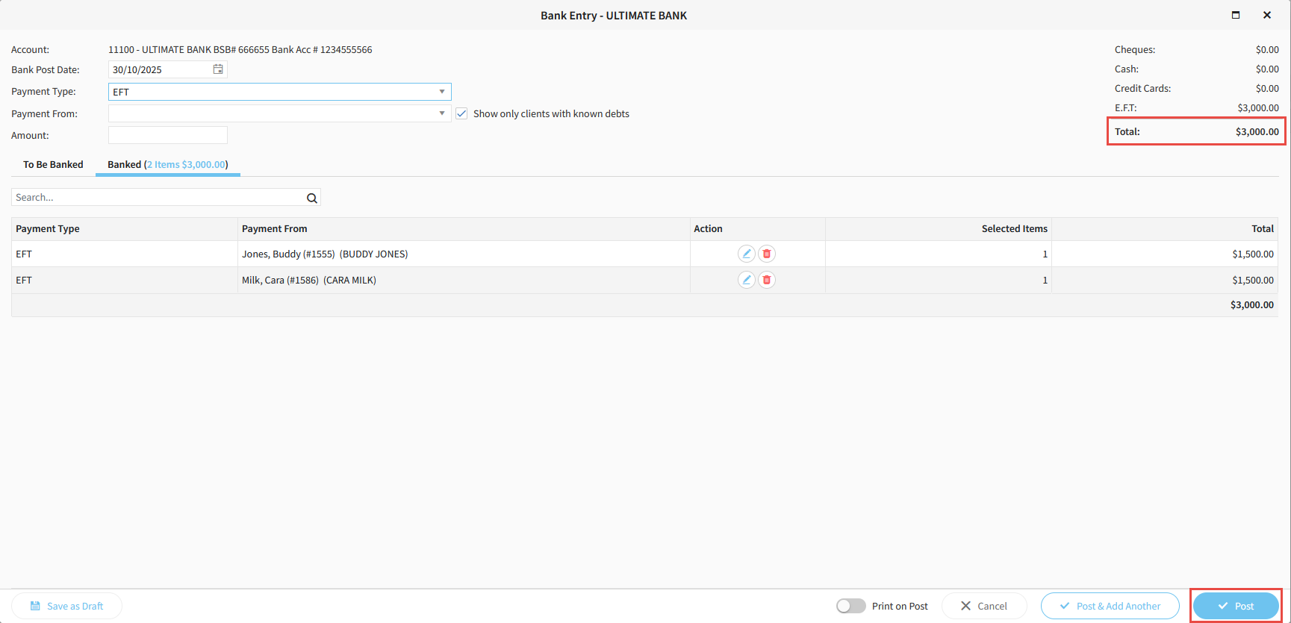Toggle the Print on Post switch
The height and width of the screenshot is (623, 1291).
pyautogui.click(x=850, y=606)
